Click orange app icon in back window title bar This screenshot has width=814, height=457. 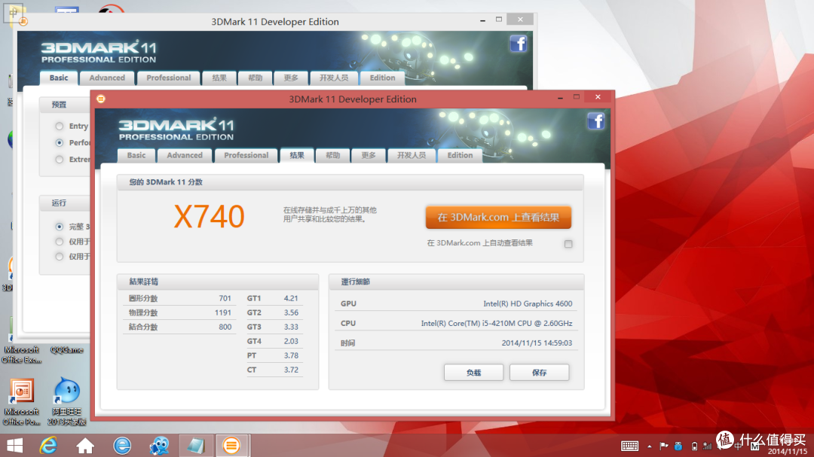23,21
